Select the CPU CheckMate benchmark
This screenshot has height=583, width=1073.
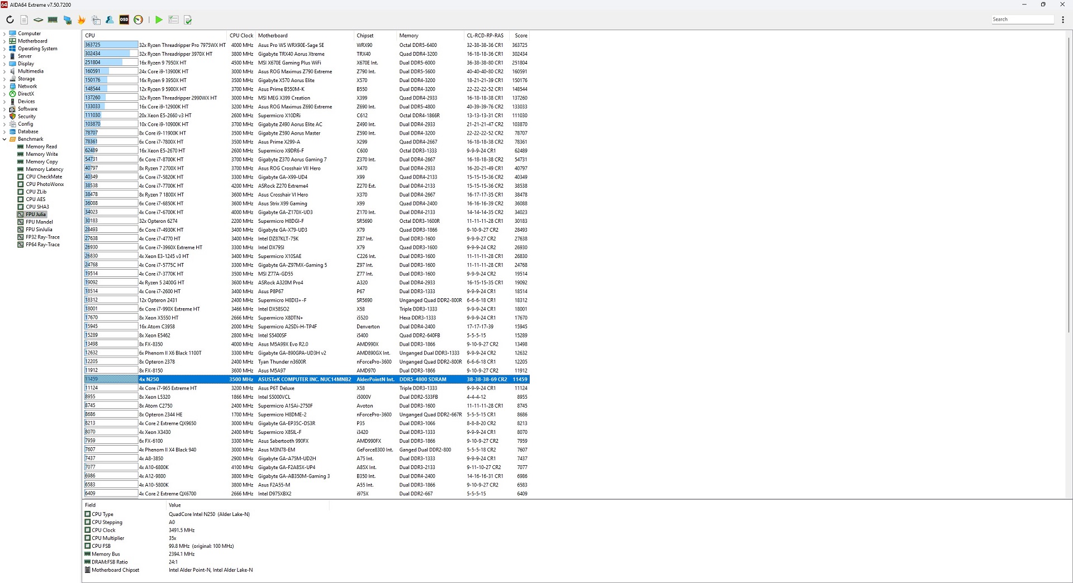click(44, 176)
